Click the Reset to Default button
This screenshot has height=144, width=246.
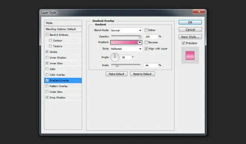click(142, 74)
